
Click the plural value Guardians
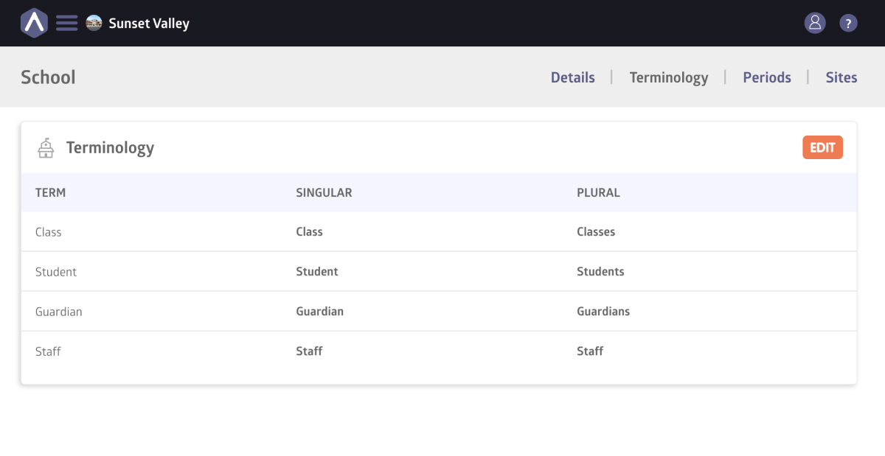[603, 312]
